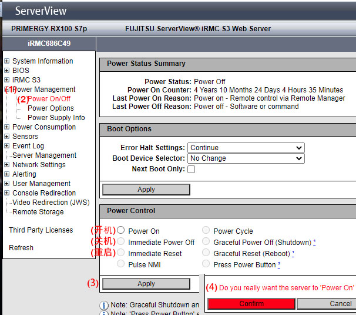The height and width of the screenshot is (315, 356).
Task: Select Graceful Reset (Reboot) option
Action: coord(206,252)
